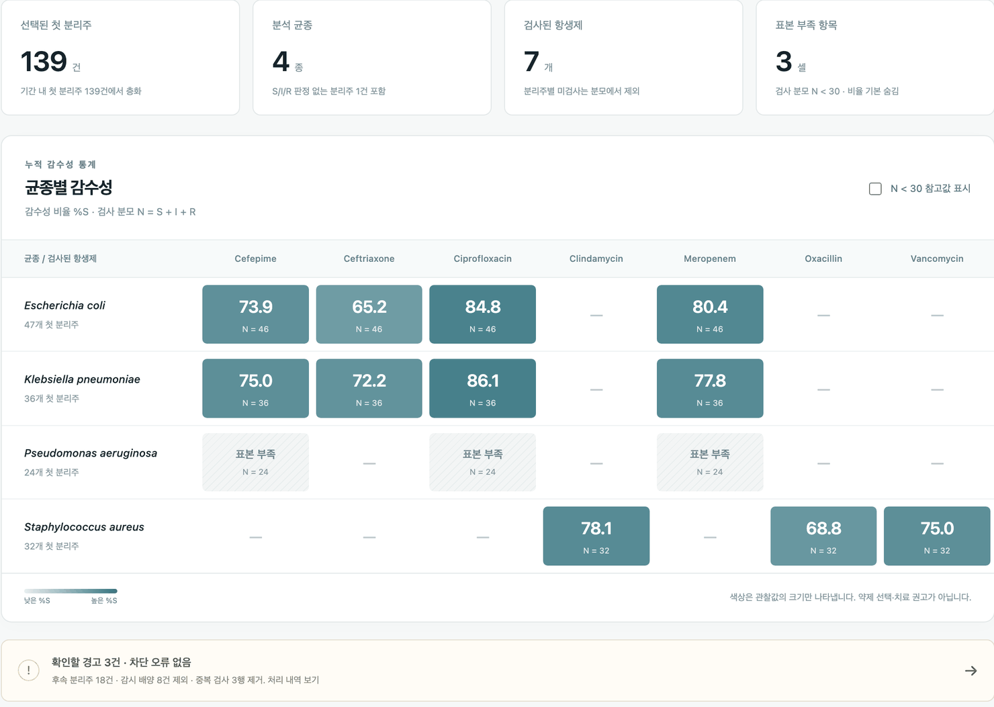Viewport: 994px width, 707px height.
Task: Click the 낮은 %S to 높은 %S color legend bar
Action: click(71, 591)
